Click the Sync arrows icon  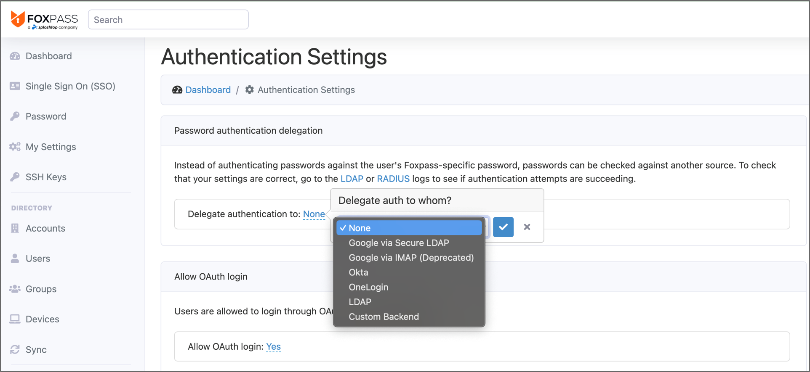(x=15, y=349)
